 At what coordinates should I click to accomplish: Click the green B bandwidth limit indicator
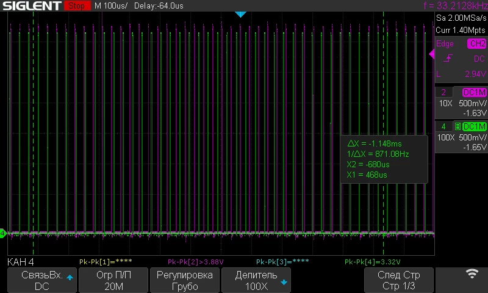point(457,126)
